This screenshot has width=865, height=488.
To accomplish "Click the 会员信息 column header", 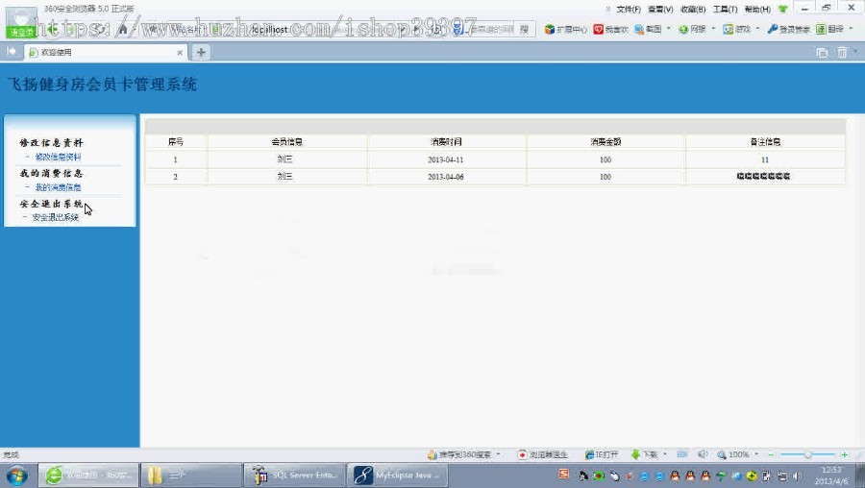I will [x=286, y=142].
